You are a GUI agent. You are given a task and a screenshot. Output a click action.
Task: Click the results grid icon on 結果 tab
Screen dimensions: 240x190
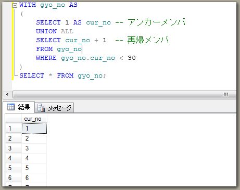click(x=11, y=107)
